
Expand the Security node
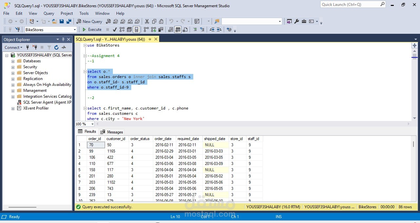click(13, 67)
